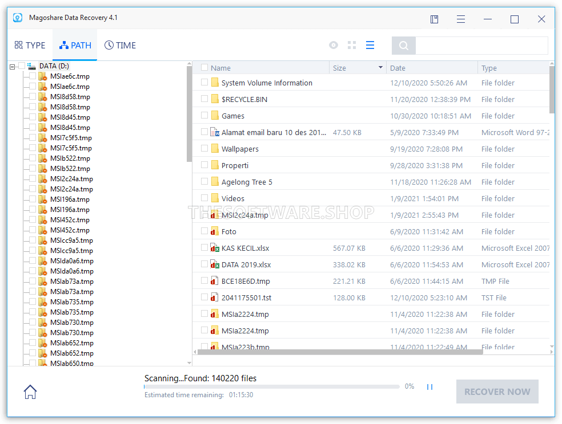Check the DATA 2019.xlsx checkbox
Screen dimensions: 562x424
[x=204, y=264]
